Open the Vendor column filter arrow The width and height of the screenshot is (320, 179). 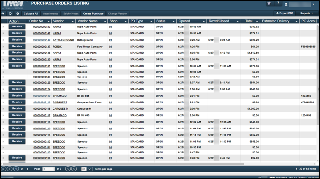point(73,21)
